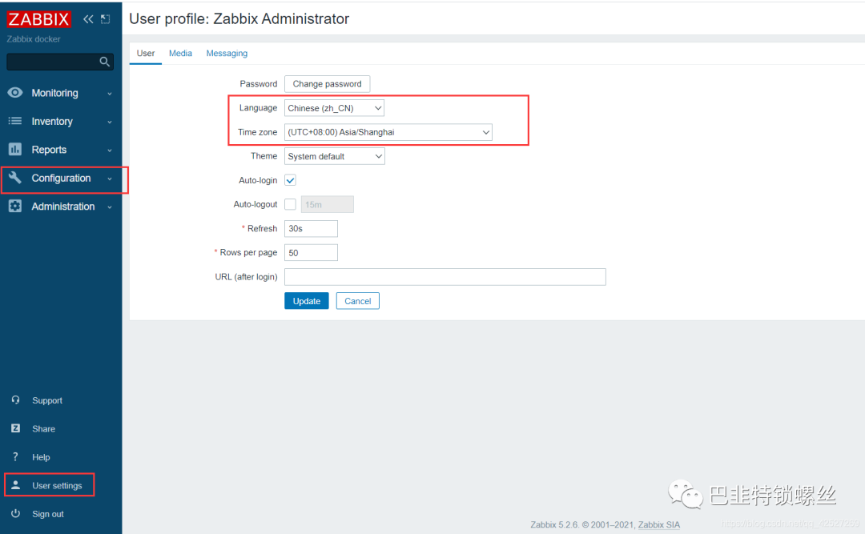The width and height of the screenshot is (865, 534).
Task: Switch to the Media tab
Action: coord(180,54)
